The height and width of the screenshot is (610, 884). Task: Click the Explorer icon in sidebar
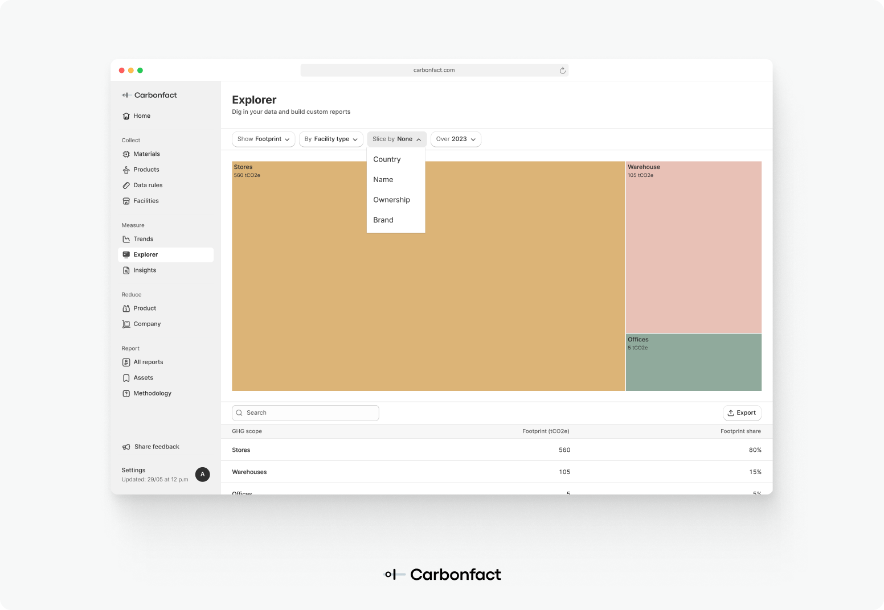pyautogui.click(x=126, y=255)
